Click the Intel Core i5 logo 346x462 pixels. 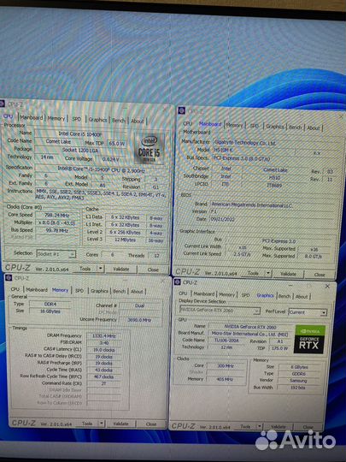(149, 149)
